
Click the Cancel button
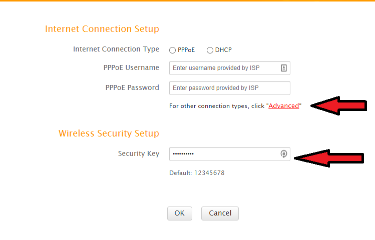pos(220,213)
